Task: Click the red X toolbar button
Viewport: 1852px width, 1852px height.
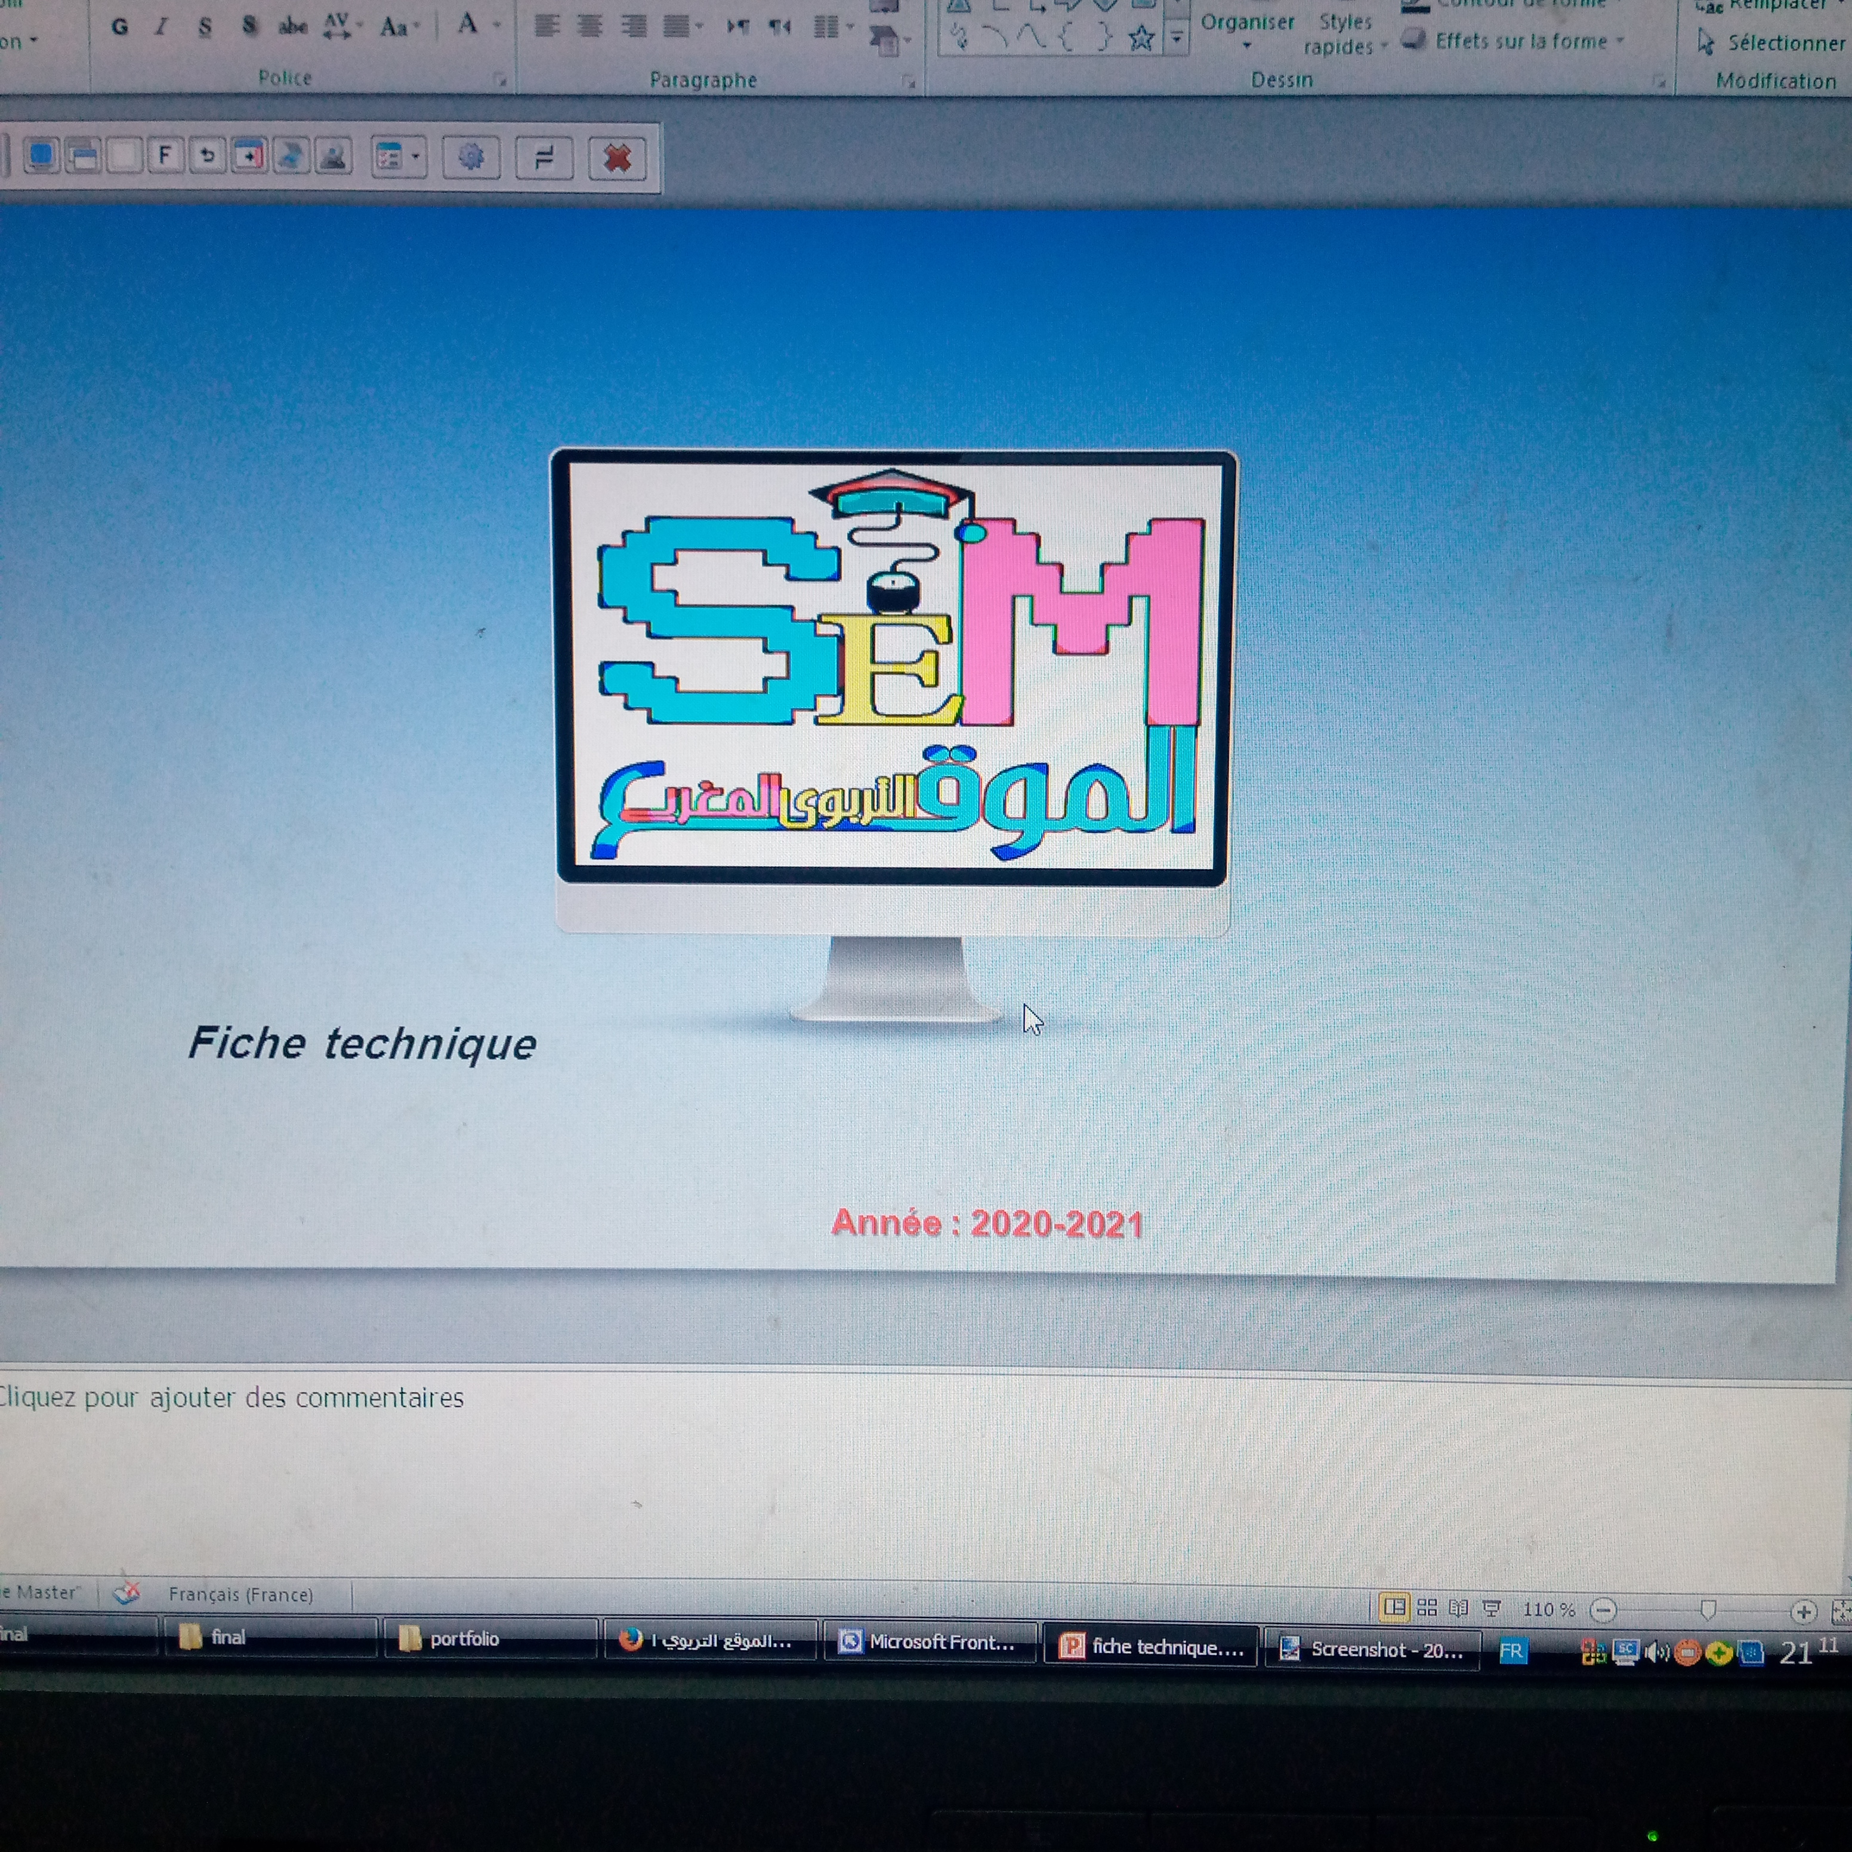Action: coord(616,158)
